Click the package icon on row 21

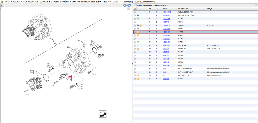(138, 79)
